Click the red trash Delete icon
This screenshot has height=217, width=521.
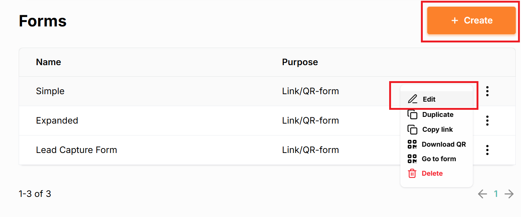pyautogui.click(x=412, y=173)
